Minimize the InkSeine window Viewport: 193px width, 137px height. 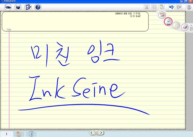[x=182, y=1]
